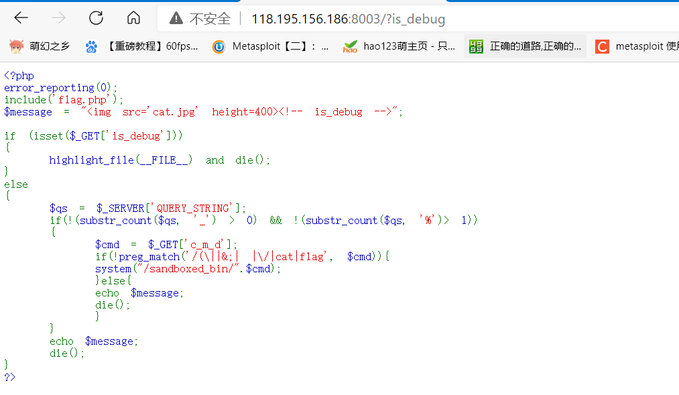Click the forward navigation arrow
679x395 pixels.
pyautogui.click(x=59, y=19)
